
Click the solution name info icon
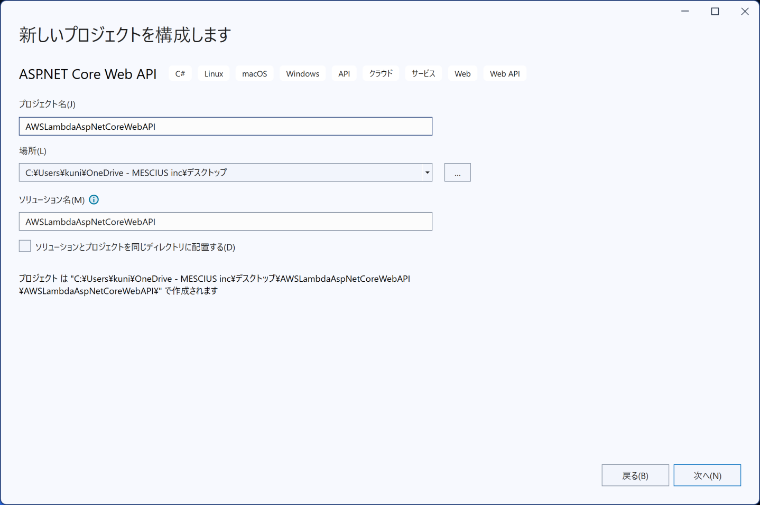click(x=94, y=199)
